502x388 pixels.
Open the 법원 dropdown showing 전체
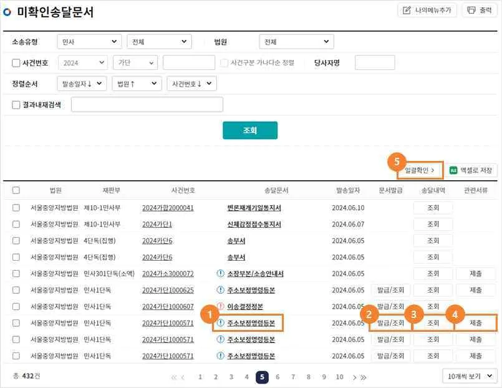[x=296, y=42]
